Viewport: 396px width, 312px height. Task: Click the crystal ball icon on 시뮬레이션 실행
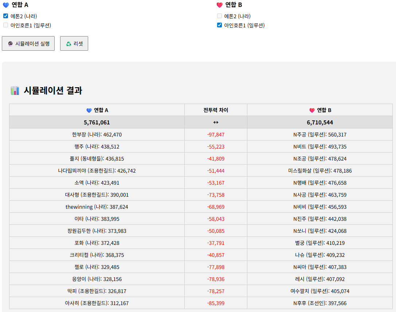pos(11,44)
